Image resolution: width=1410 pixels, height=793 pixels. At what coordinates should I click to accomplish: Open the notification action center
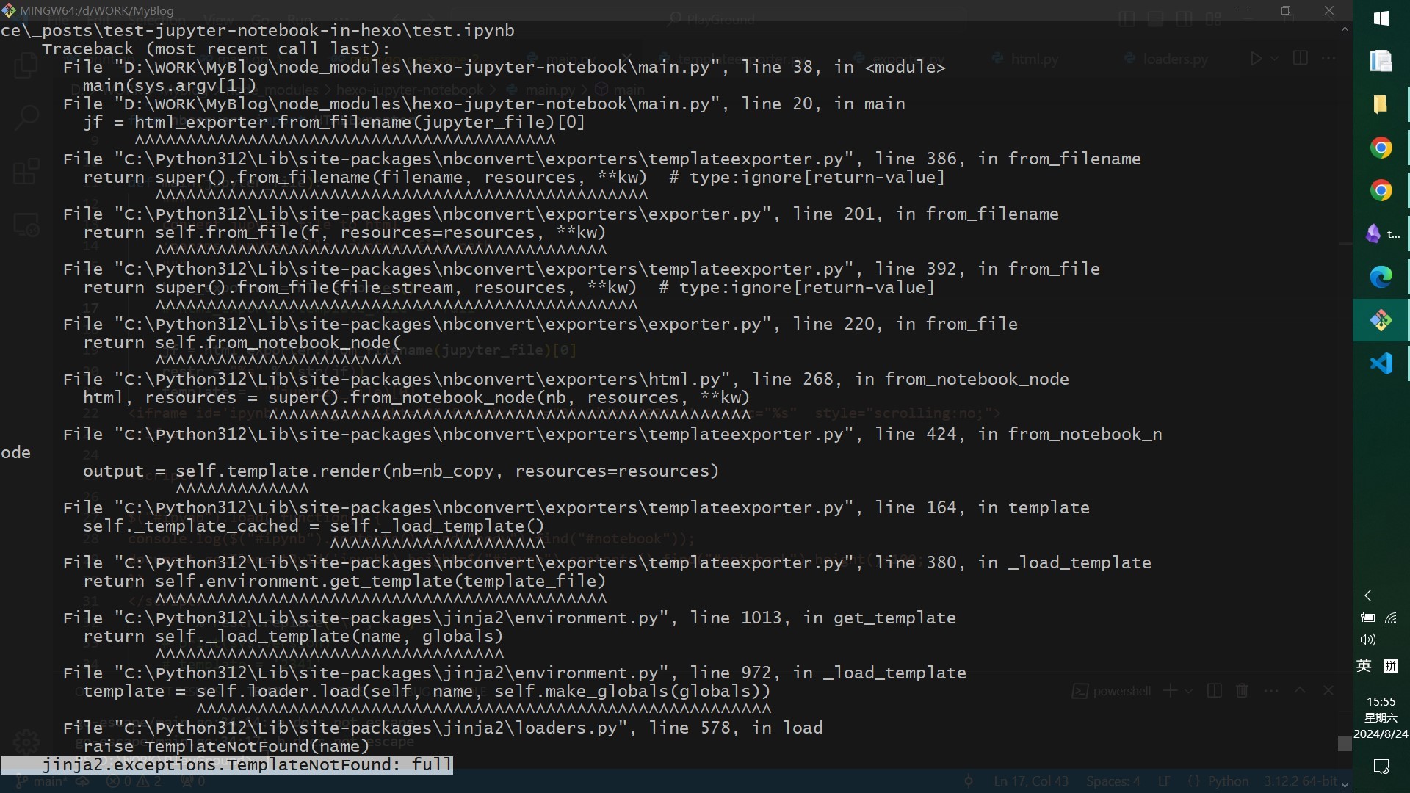[1381, 767]
